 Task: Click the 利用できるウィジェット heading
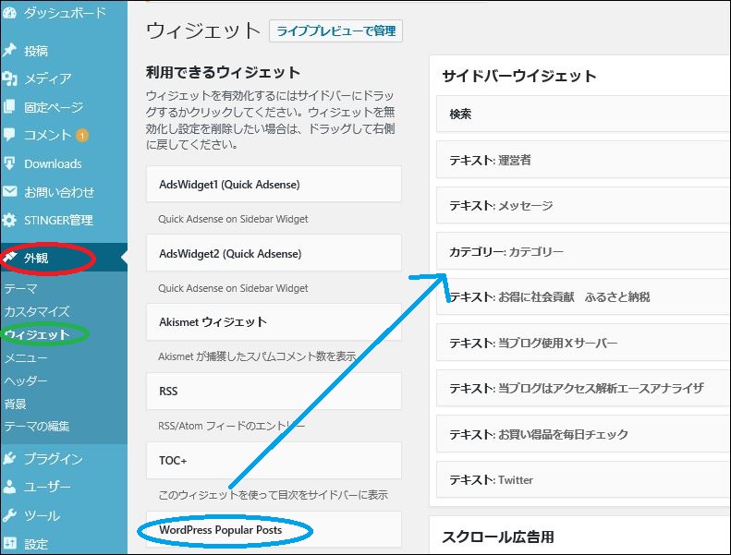point(223,72)
